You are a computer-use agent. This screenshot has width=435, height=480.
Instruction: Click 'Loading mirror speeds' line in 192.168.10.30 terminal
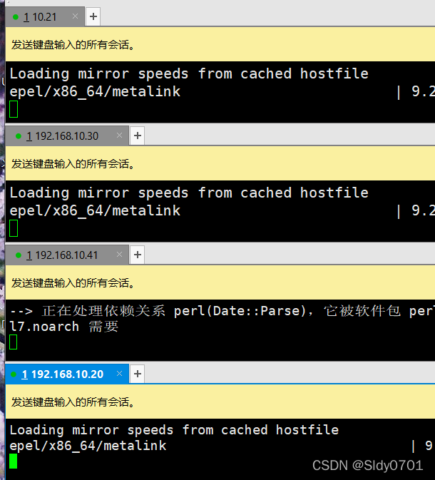pyautogui.click(x=189, y=193)
